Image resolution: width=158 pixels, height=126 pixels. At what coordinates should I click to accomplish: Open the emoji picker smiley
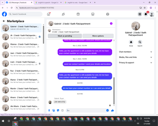click(107, 110)
